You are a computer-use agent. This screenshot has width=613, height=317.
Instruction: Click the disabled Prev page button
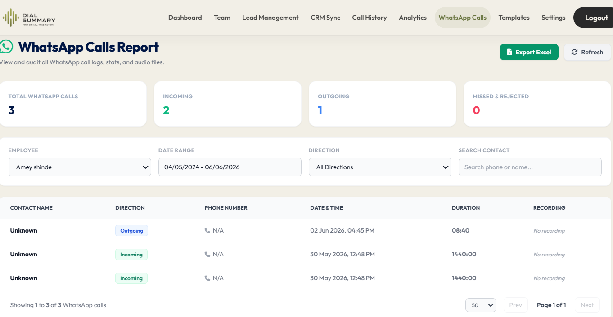coord(516,305)
